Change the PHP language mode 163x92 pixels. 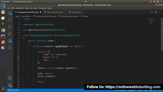[151, 90]
